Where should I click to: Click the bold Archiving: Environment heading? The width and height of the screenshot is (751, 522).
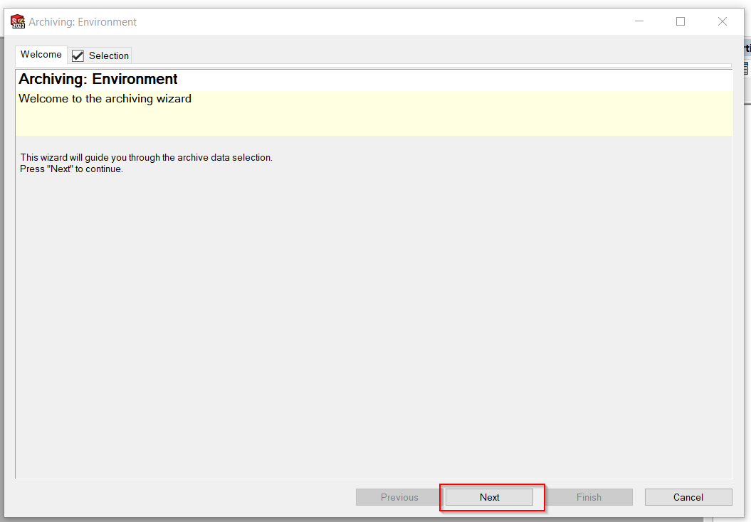pyautogui.click(x=98, y=79)
